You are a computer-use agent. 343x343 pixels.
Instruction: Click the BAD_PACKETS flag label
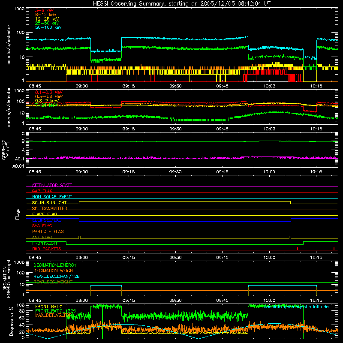click(47, 249)
